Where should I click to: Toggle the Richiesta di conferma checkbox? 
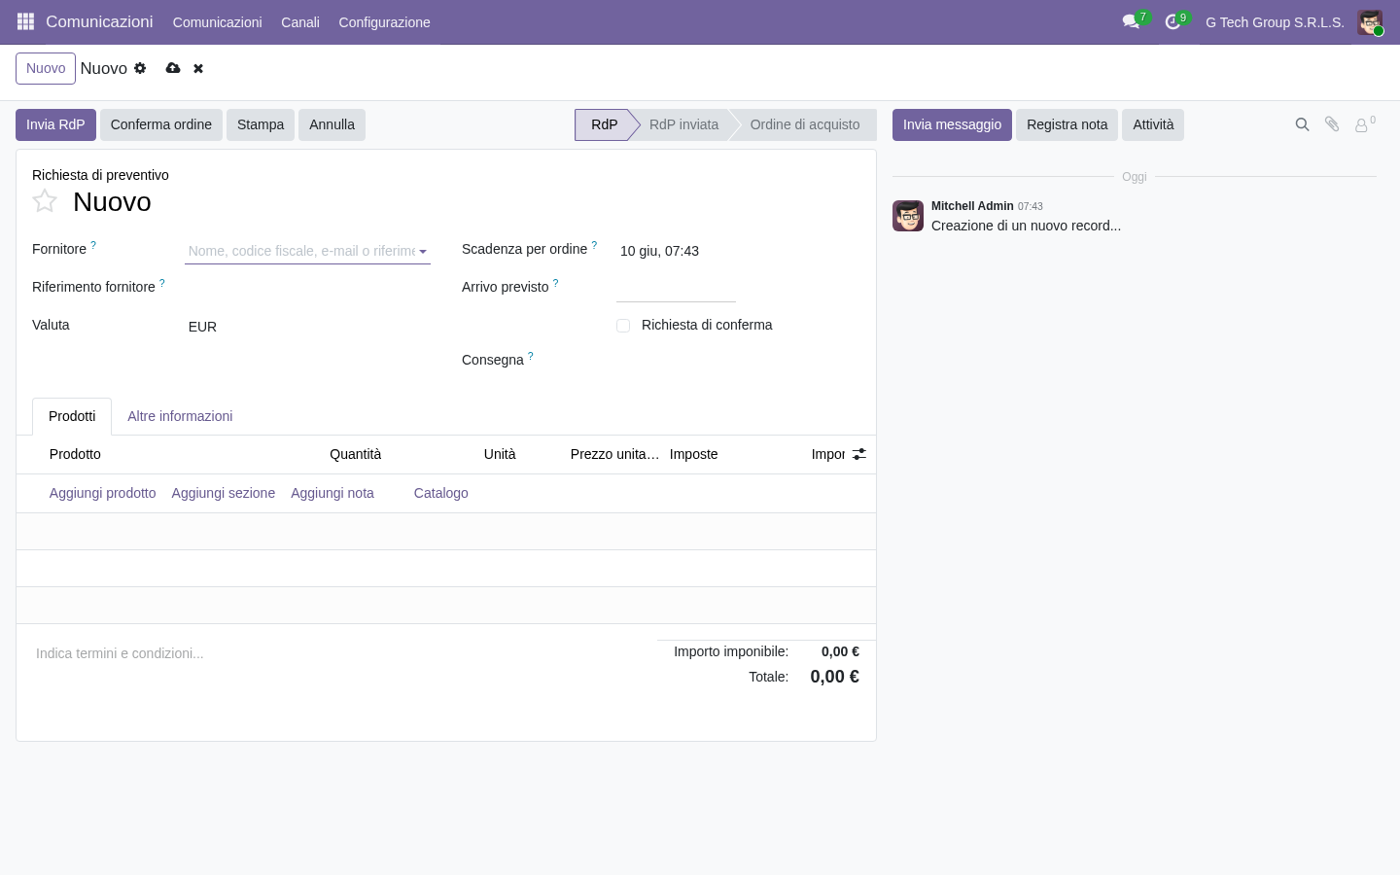coord(623,326)
